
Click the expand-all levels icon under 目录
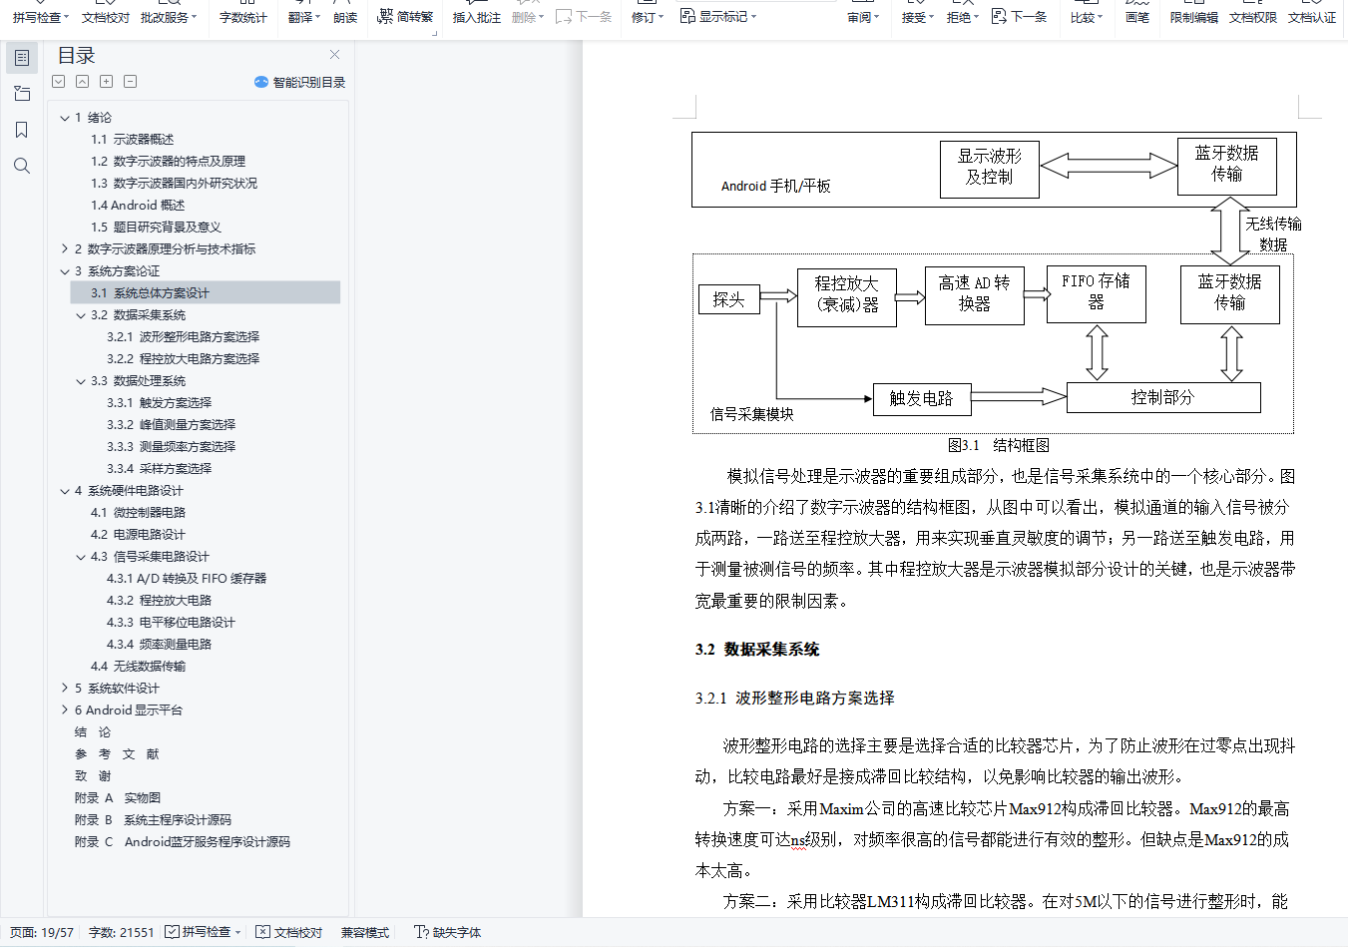[x=59, y=82]
